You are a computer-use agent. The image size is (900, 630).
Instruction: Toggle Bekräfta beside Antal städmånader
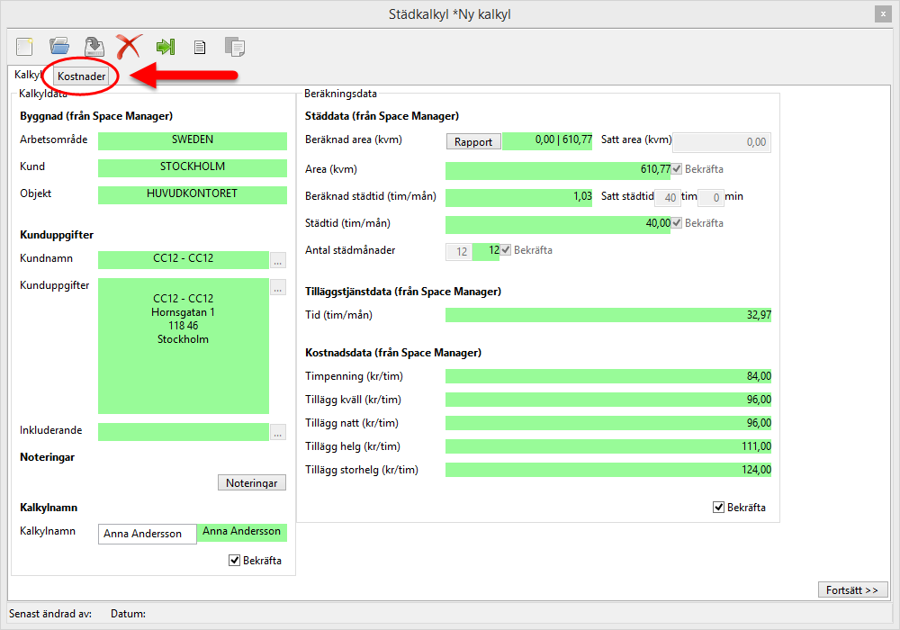coord(506,250)
